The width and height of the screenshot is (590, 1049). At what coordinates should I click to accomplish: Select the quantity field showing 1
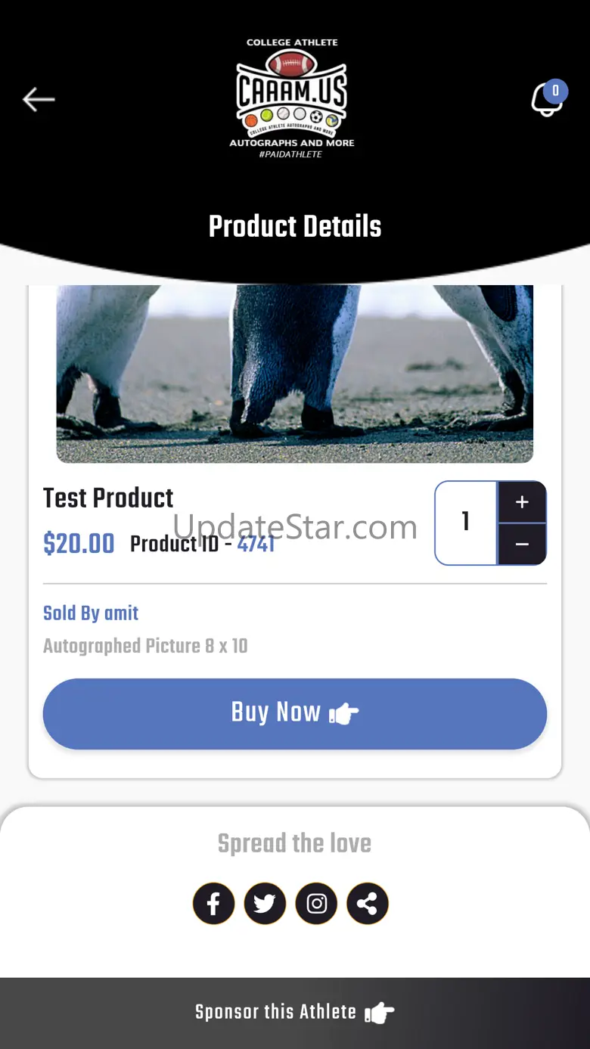pyautogui.click(x=466, y=523)
